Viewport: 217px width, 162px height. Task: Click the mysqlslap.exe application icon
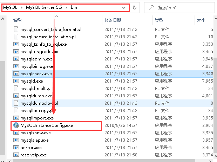pos(16,140)
